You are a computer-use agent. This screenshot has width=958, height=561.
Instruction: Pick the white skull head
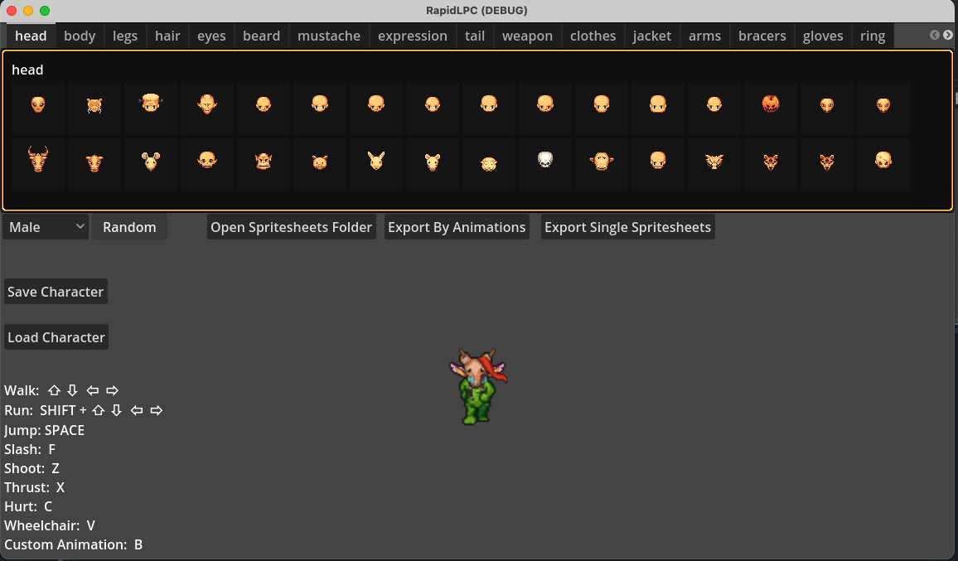point(545,162)
